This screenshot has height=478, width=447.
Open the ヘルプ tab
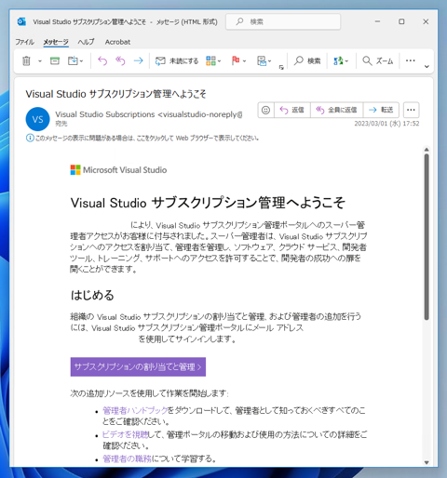coord(86,42)
